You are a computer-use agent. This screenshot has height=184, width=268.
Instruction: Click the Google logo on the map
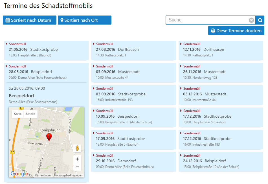point(19,174)
